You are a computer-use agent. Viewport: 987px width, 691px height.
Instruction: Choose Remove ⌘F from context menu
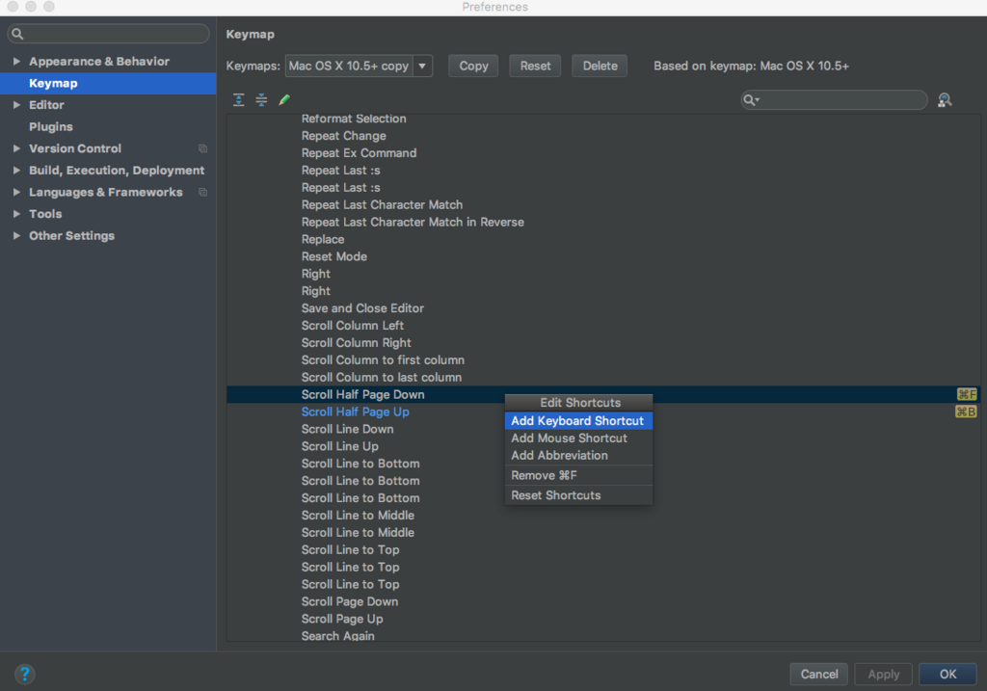point(578,476)
